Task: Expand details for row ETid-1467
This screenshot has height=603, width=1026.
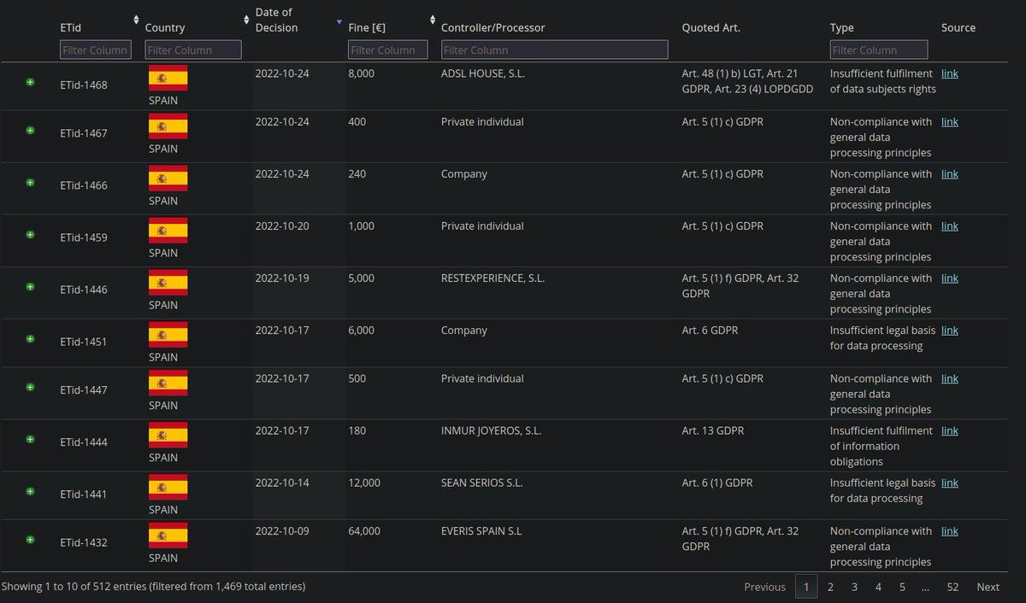Action: pos(30,131)
